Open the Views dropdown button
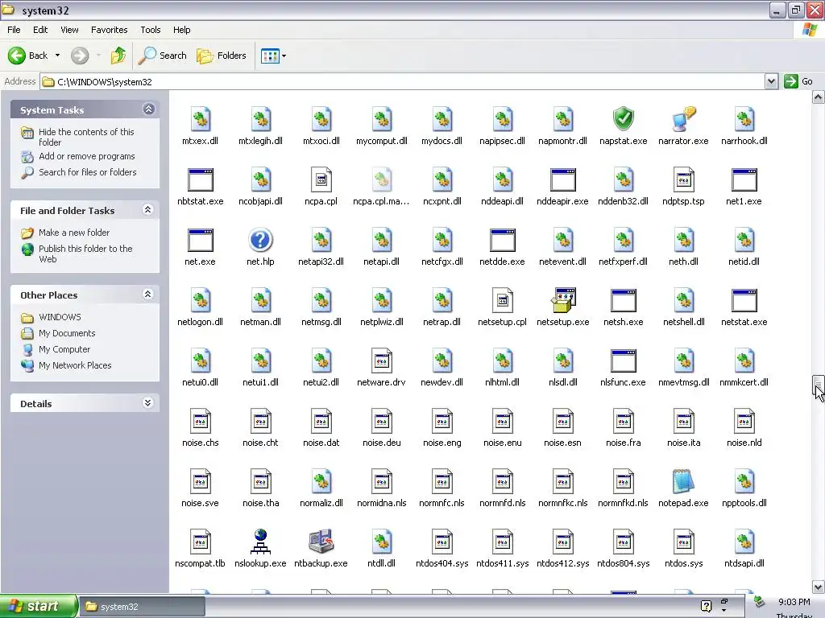825x618 pixels. pos(274,56)
